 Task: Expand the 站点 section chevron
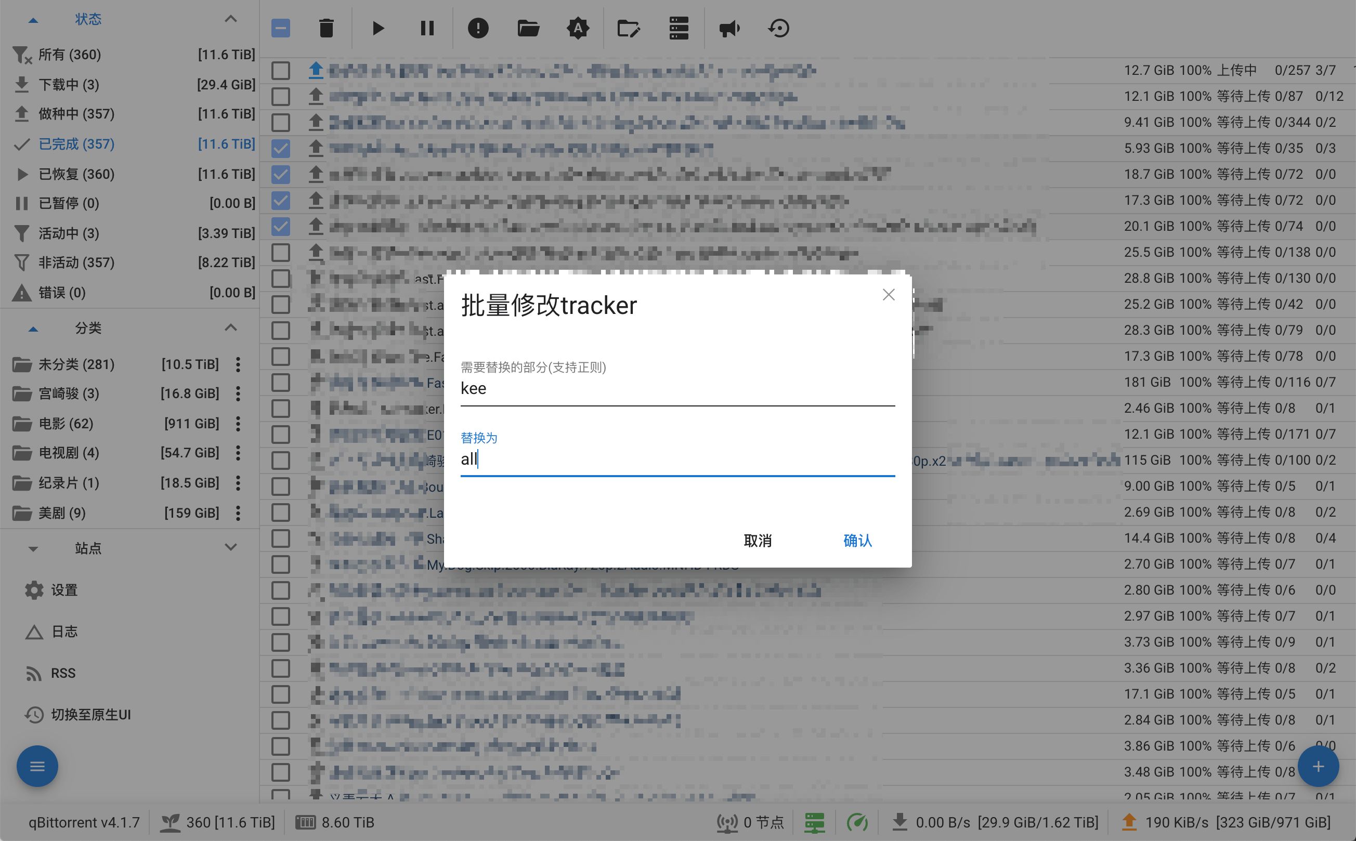(231, 547)
